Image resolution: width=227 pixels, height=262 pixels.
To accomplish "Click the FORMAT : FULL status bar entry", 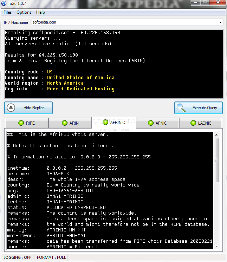I will [52, 257].
